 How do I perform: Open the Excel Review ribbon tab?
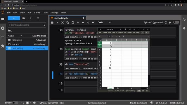pyautogui.click(x=129, y=33)
